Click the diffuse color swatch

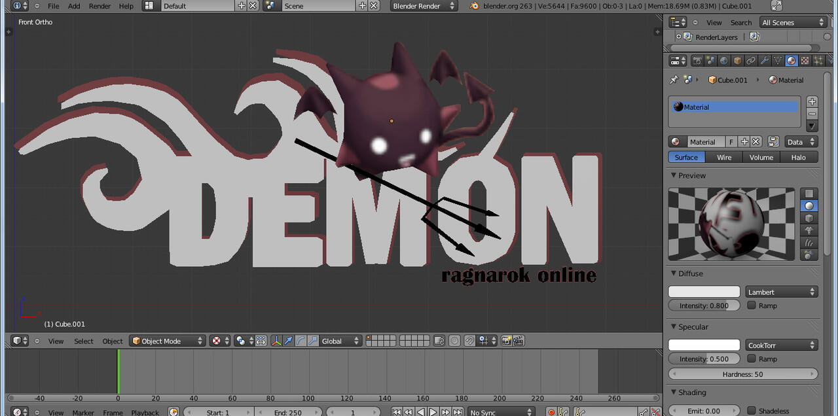(704, 292)
